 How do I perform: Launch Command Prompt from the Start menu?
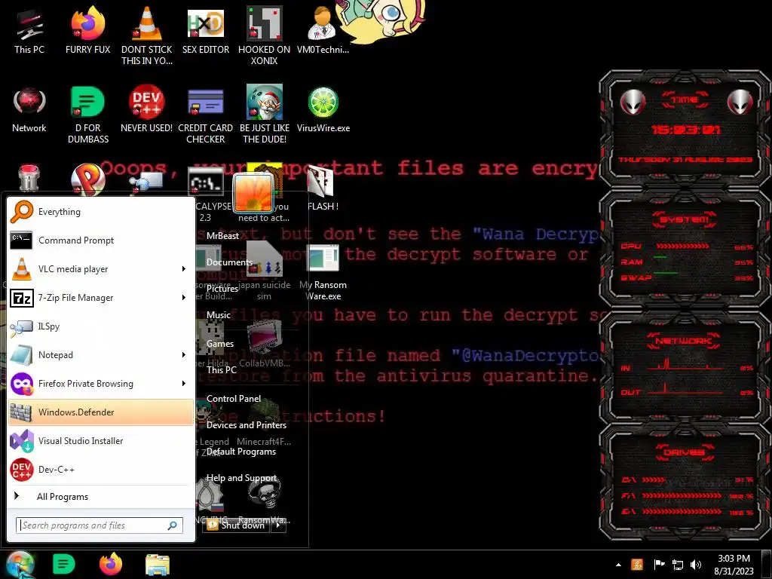101,240
